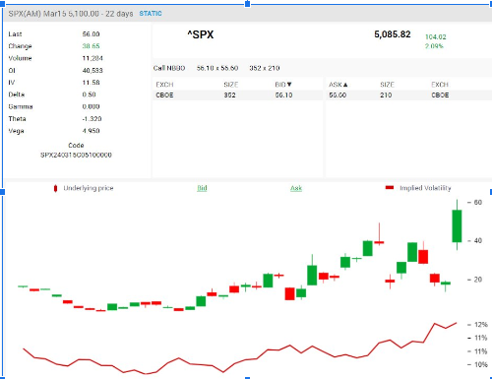Viewport: 492px width, 379px height.
Task: Click the 10% volatility axis label
Action: (x=481, y=364)
